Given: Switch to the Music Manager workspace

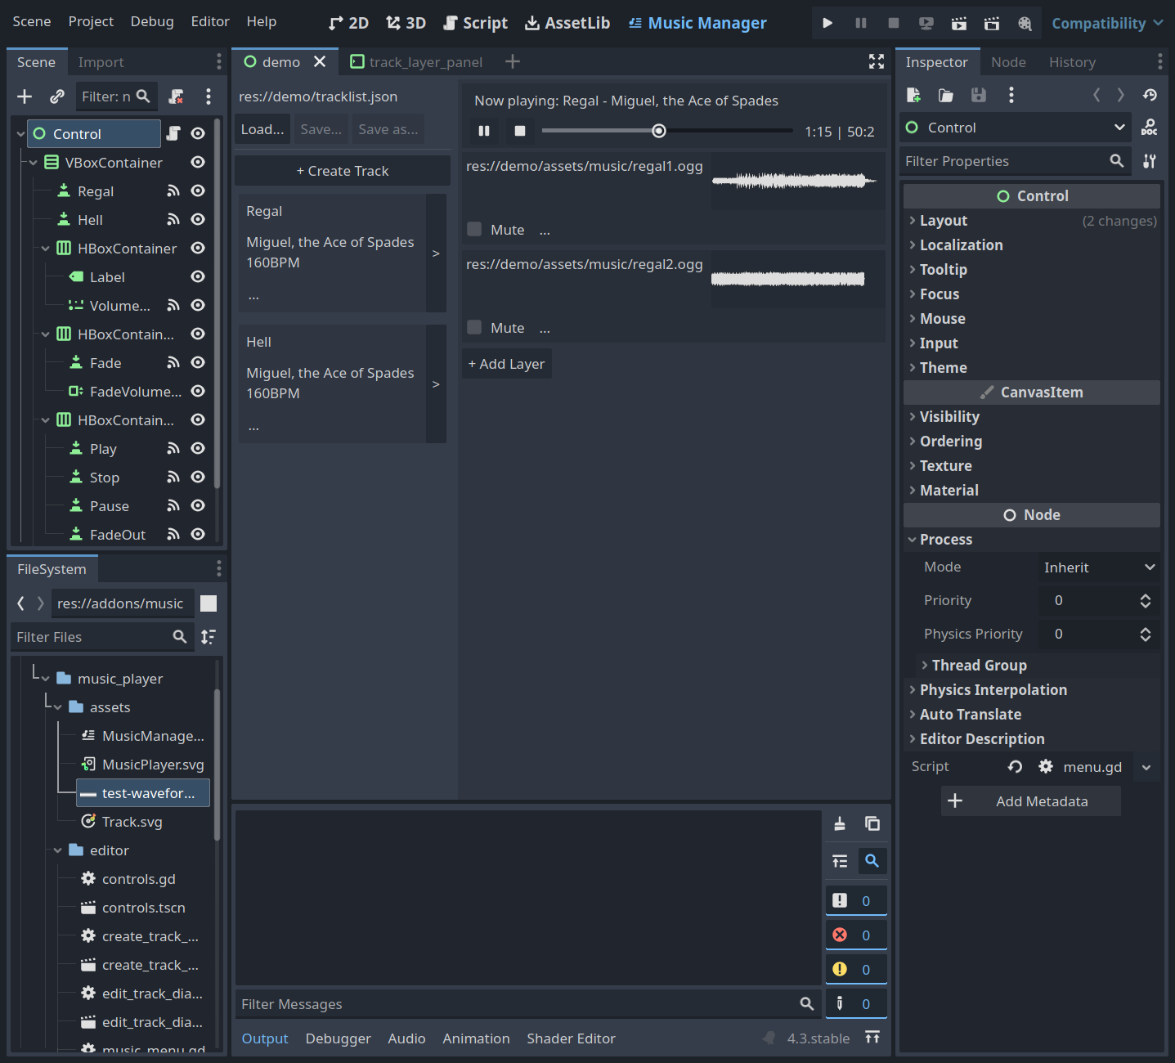Looking at the screenshot, I should coord(697,23).
